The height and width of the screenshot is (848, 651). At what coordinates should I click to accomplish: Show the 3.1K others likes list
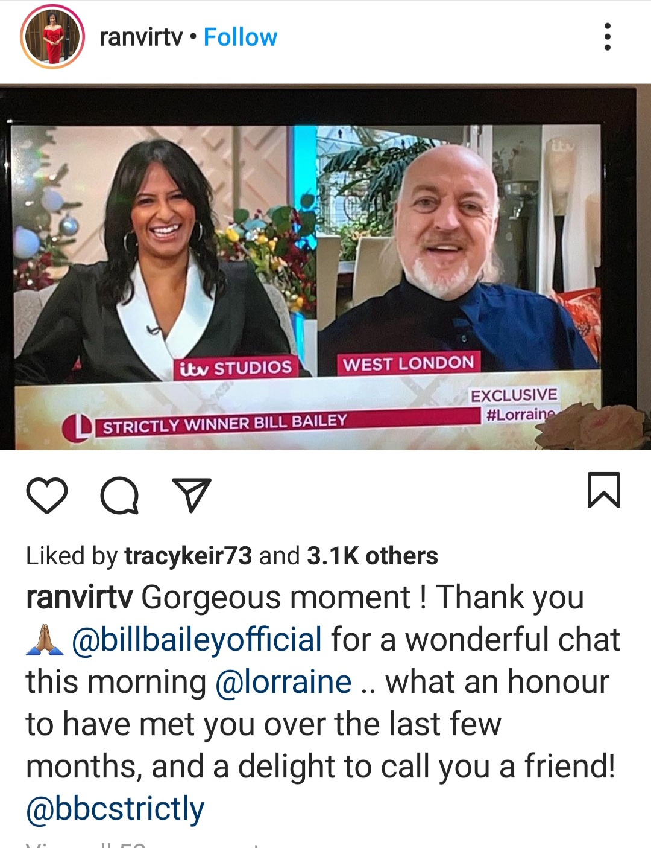[x=373, y=556]
